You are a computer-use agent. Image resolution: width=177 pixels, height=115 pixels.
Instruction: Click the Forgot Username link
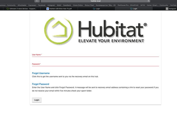pyautogui.click(x=41, y=73)
